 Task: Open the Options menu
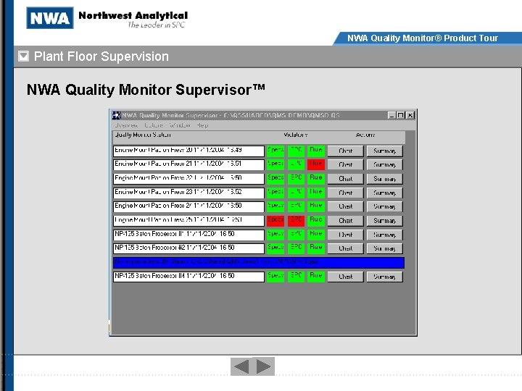point(154,125)
